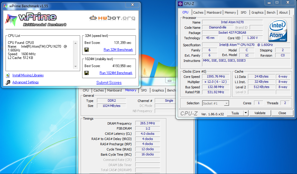Select the CPU tab in front CPU-Z
Image resolution: width=297 pixels, height=174 pixels.
(186, 12)
